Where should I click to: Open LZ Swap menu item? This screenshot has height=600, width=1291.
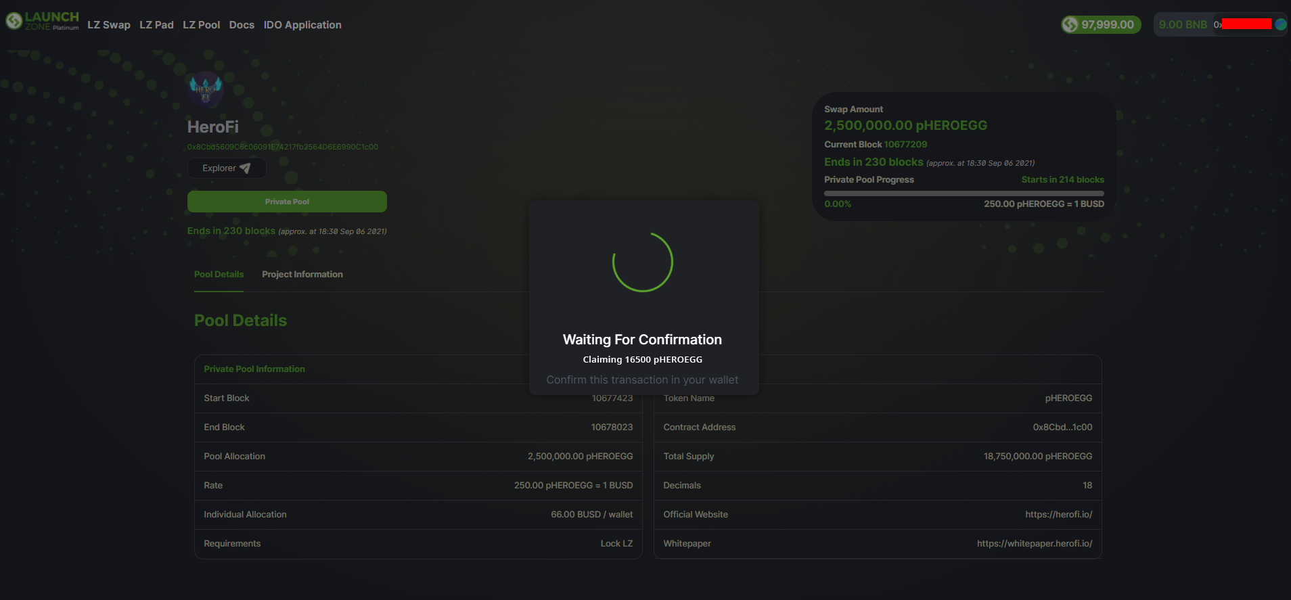tap(109, 25)
